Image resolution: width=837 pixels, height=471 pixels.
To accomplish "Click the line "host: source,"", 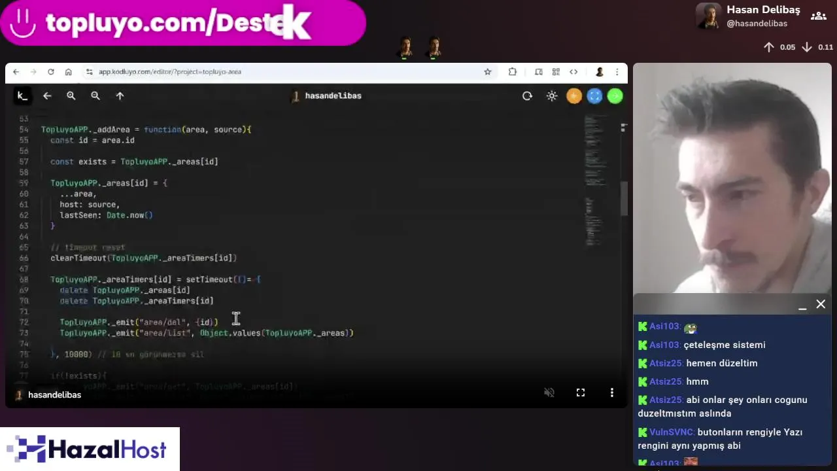I will click(90, 205).
